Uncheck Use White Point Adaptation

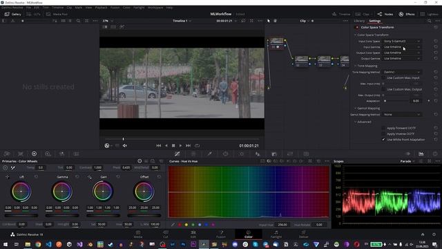[x=383, y=140]
